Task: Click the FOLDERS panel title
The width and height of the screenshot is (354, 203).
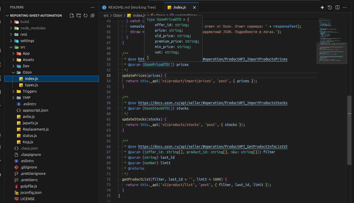Action: coord(17,7)
